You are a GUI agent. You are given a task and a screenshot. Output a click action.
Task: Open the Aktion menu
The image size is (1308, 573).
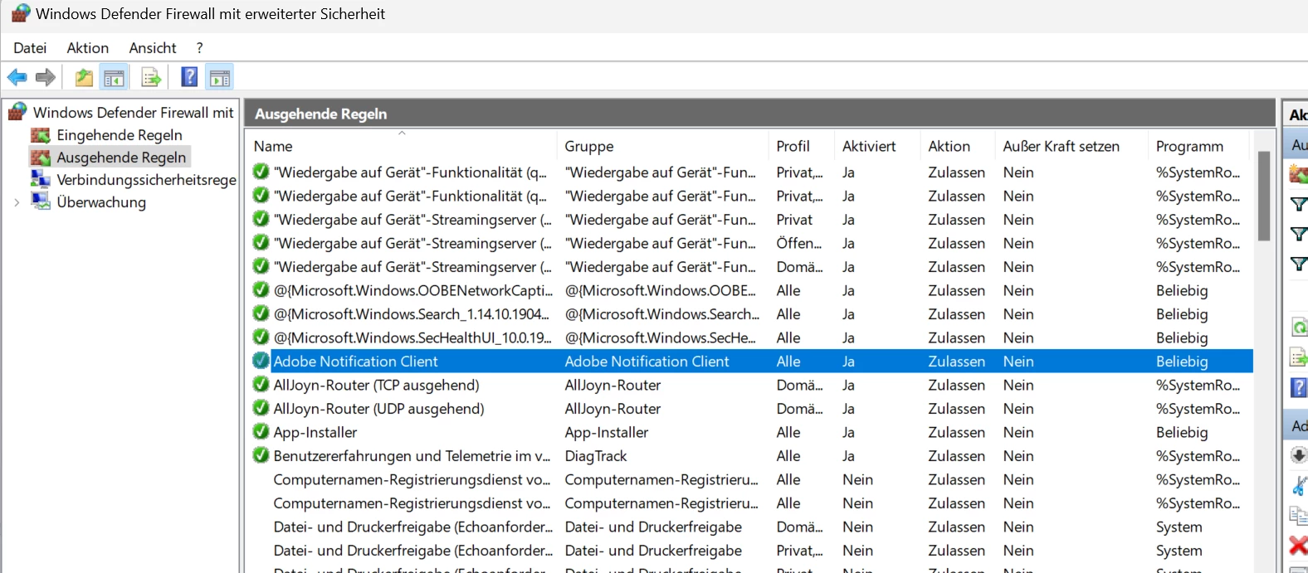point(88,48)
